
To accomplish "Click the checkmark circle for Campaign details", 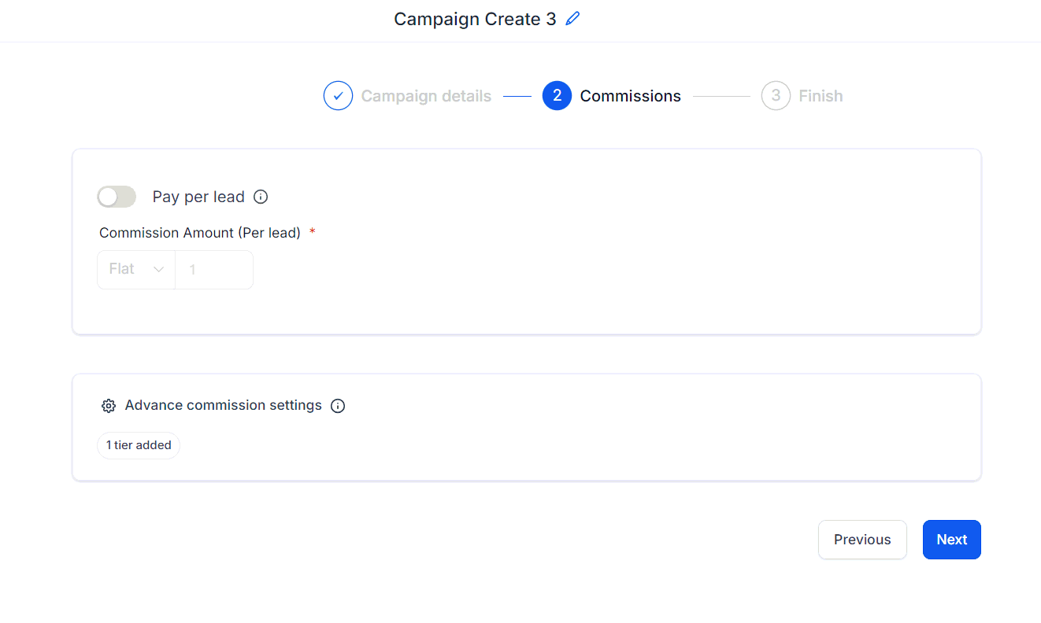I will pyautogui.click(x=338, y=96).
